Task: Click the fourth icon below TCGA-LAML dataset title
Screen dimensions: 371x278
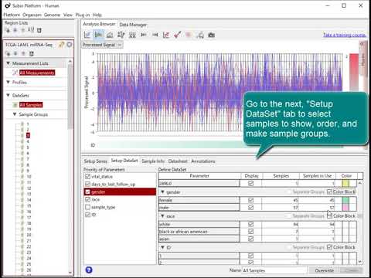Action: (x=32, y=53)
